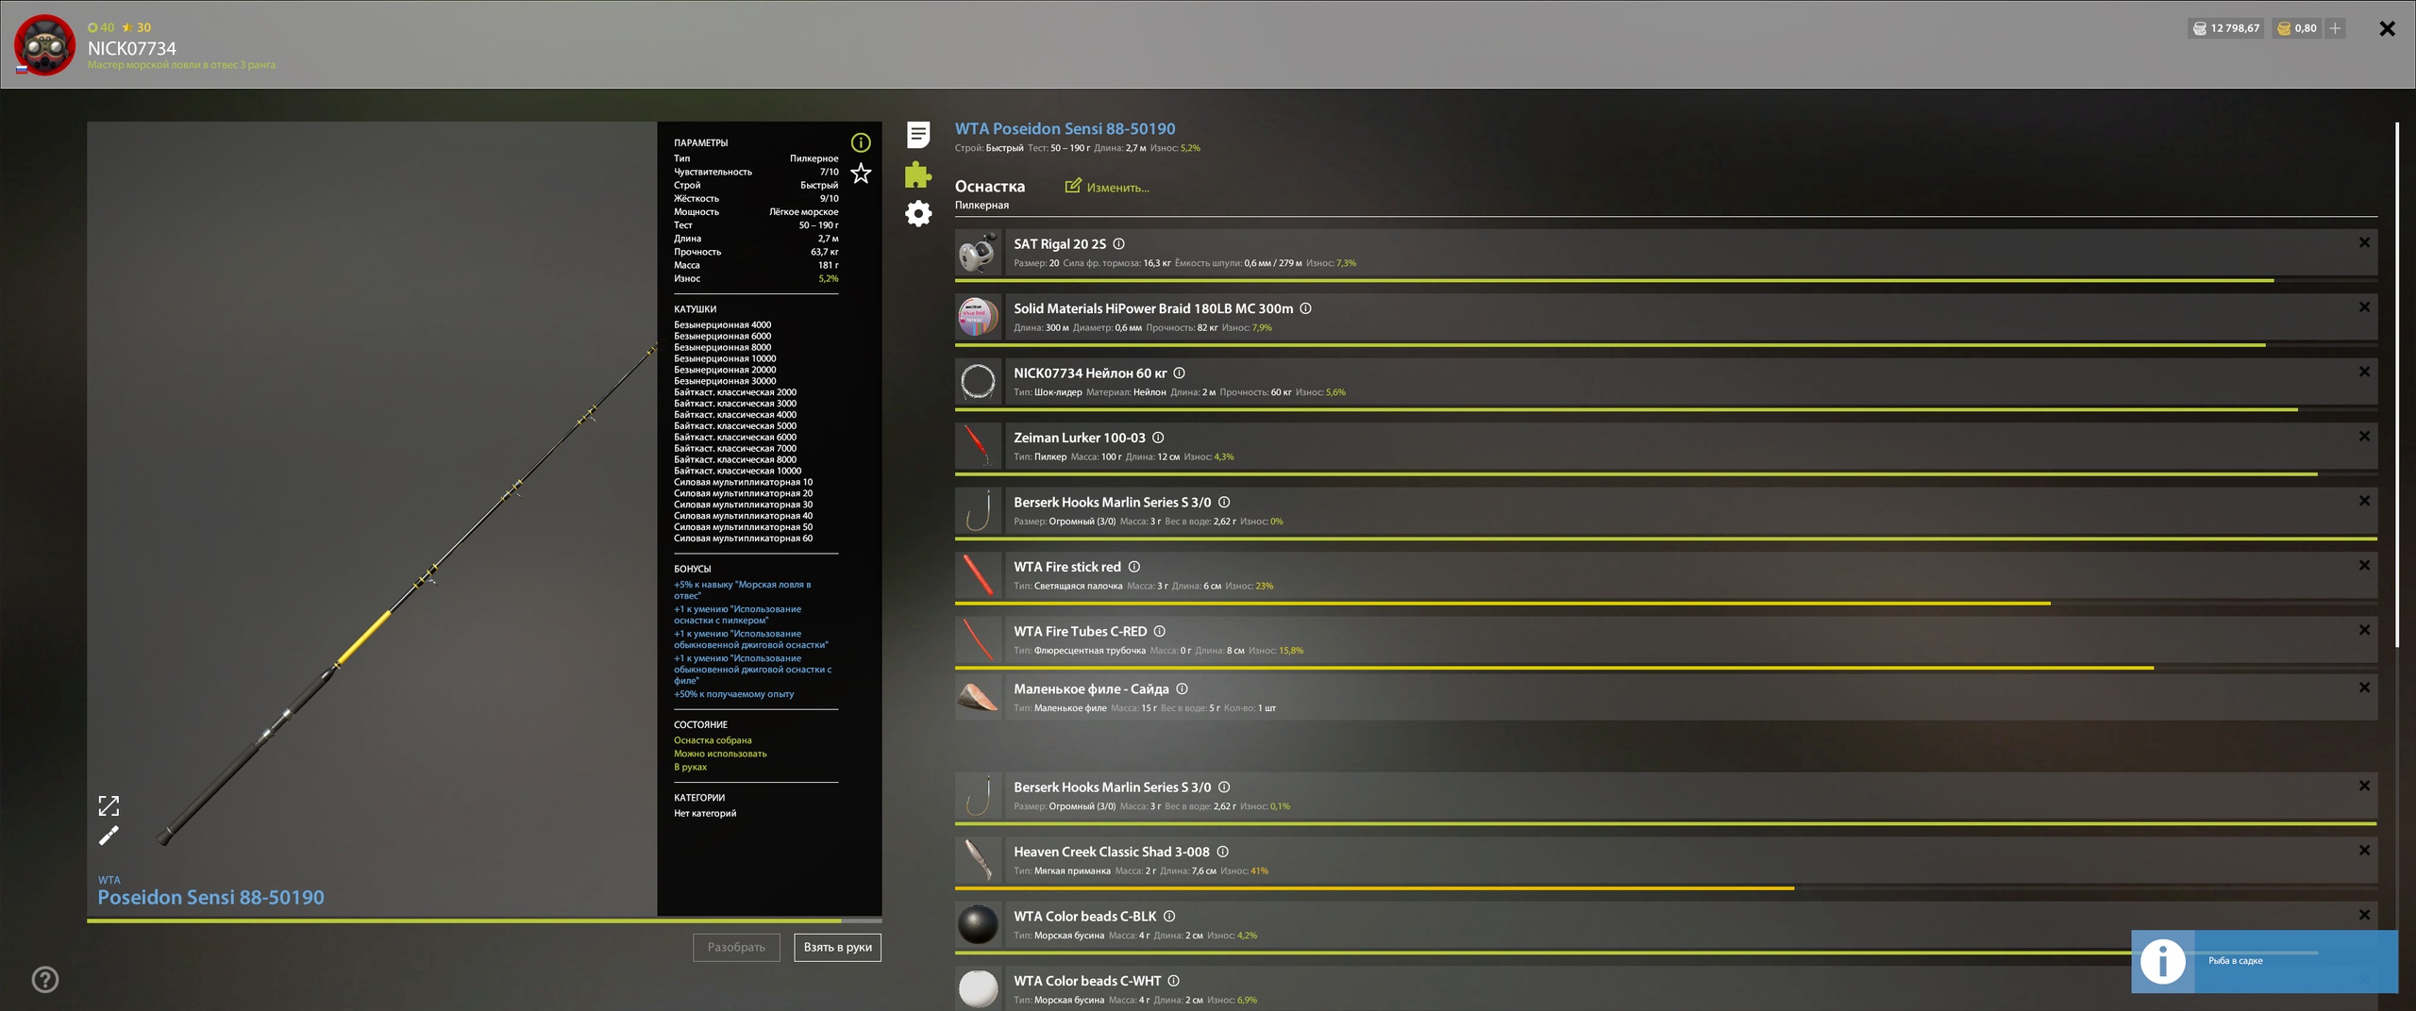Click the Разобрать button
The width and height of the screenshot is (2416, 1011).
click(x=736, y=947)
